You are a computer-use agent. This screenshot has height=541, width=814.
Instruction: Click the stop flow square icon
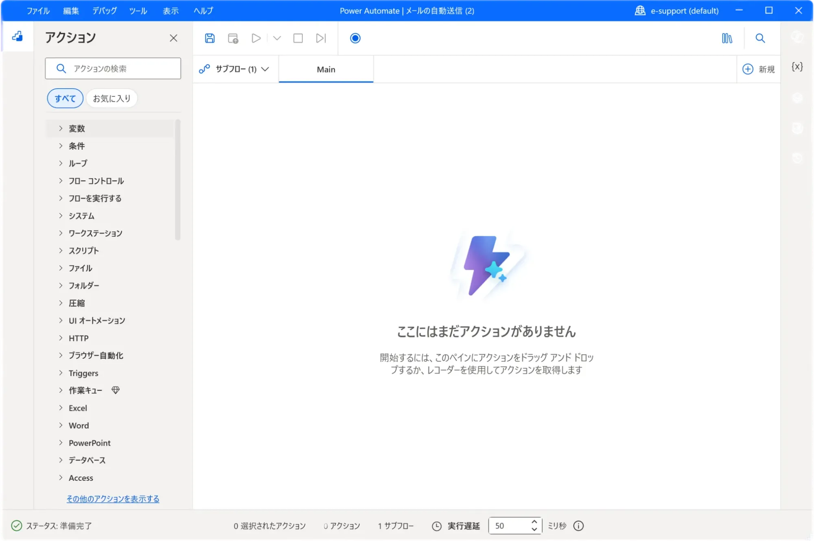point(298,38)
